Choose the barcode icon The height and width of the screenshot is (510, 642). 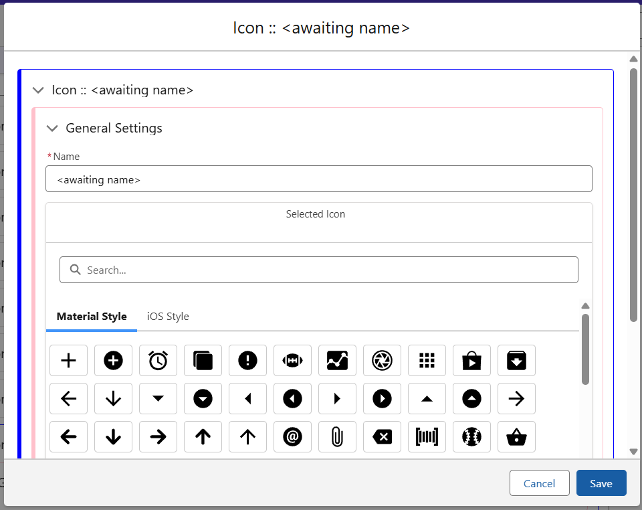click(427, 437)
